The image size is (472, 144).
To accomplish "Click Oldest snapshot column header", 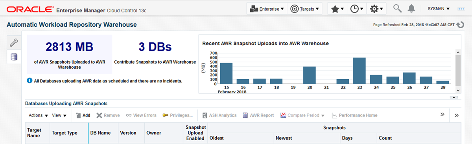I will click(241, 138).
